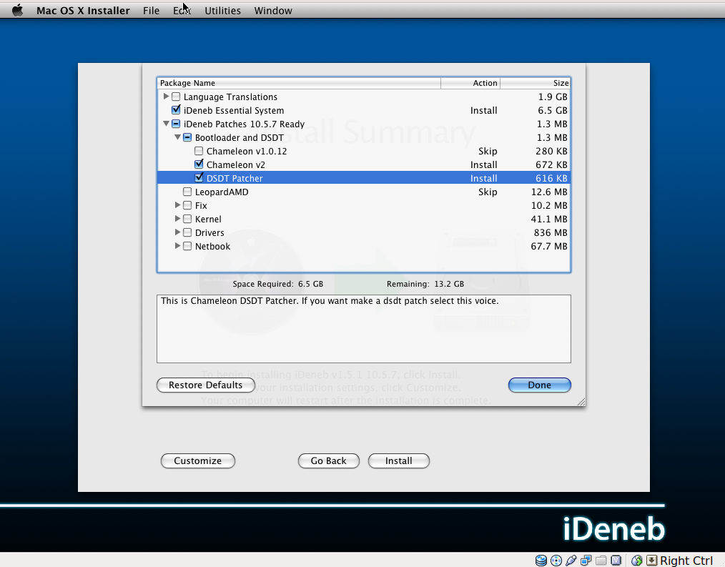The image size is (725, 567).
Task: Enable the Chameleon v1.0.12 checkbox
Action: [199, 151]
